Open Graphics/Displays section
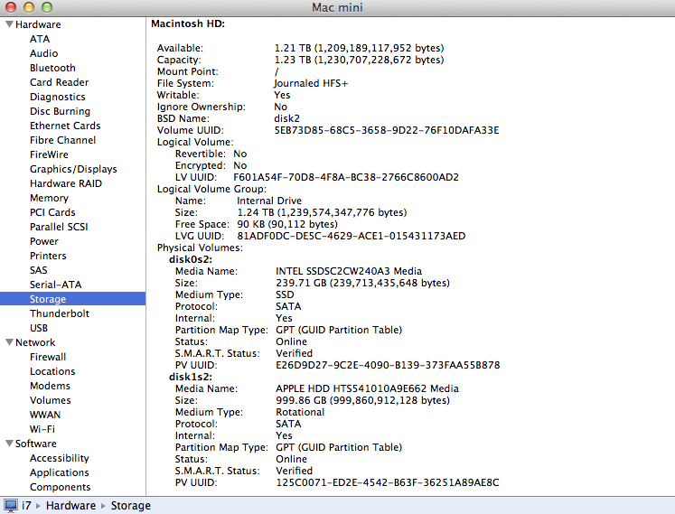This screenshot has height=514, width=675. point(73,169)
